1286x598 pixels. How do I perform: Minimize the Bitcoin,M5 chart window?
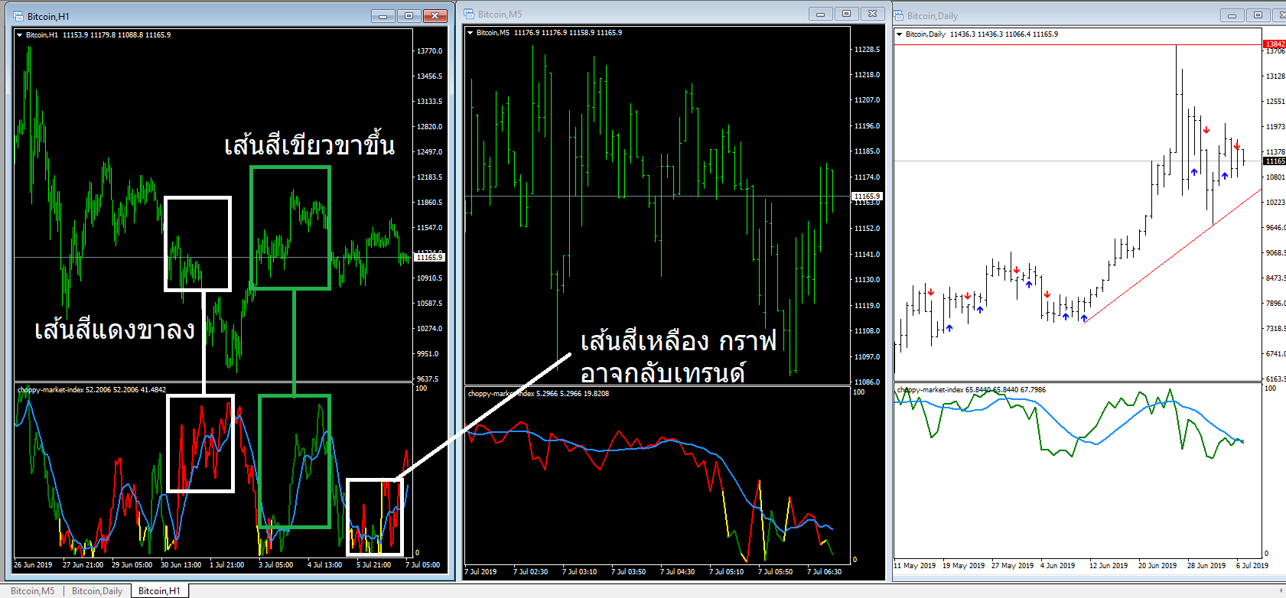[820, 14]
